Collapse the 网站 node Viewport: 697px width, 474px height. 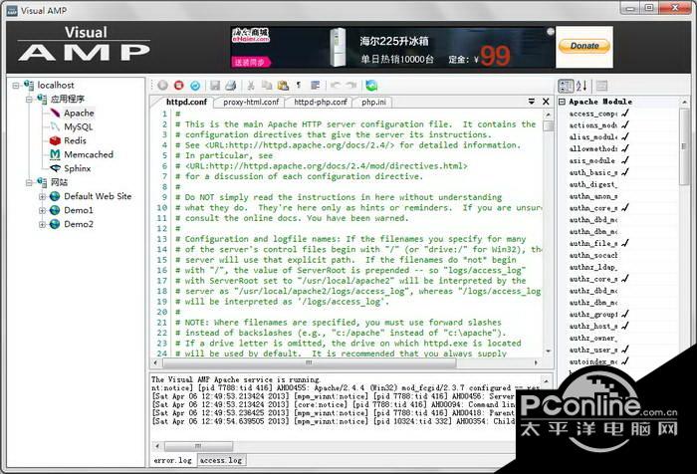pos(29,182)
